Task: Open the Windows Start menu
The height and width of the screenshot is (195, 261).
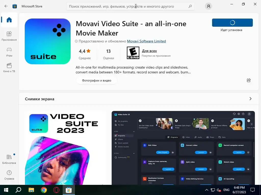Action: [6, 190]
